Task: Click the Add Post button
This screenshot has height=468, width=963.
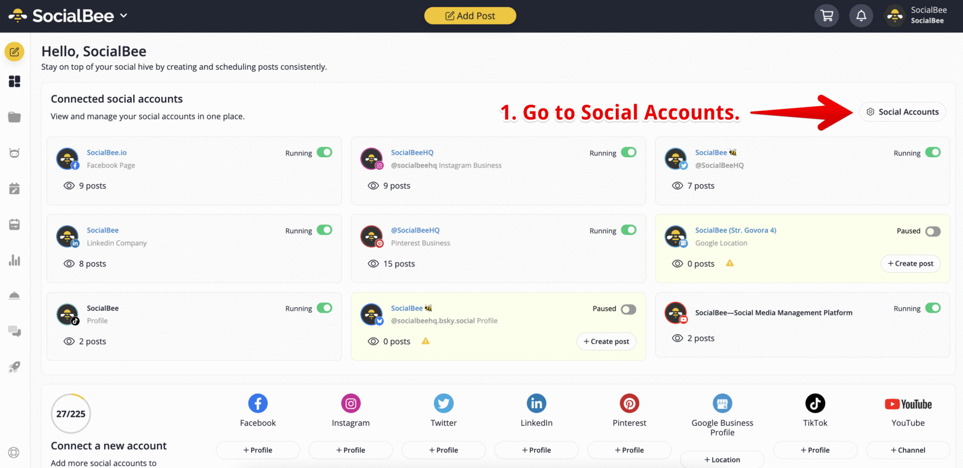Action: pyautogui.click(x=470, y=16)
